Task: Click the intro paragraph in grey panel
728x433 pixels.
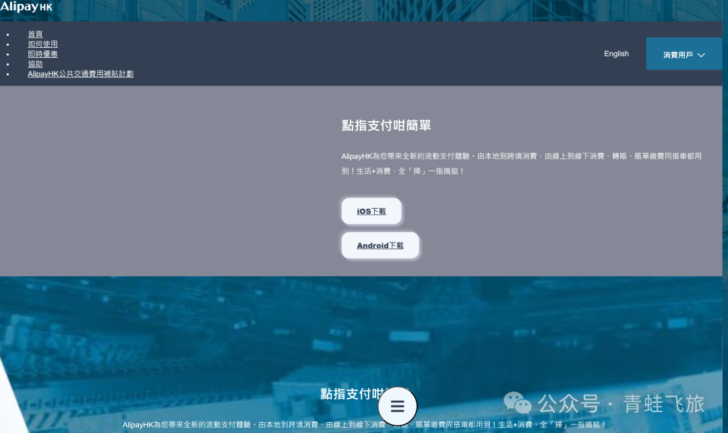Action: (521, 164)
